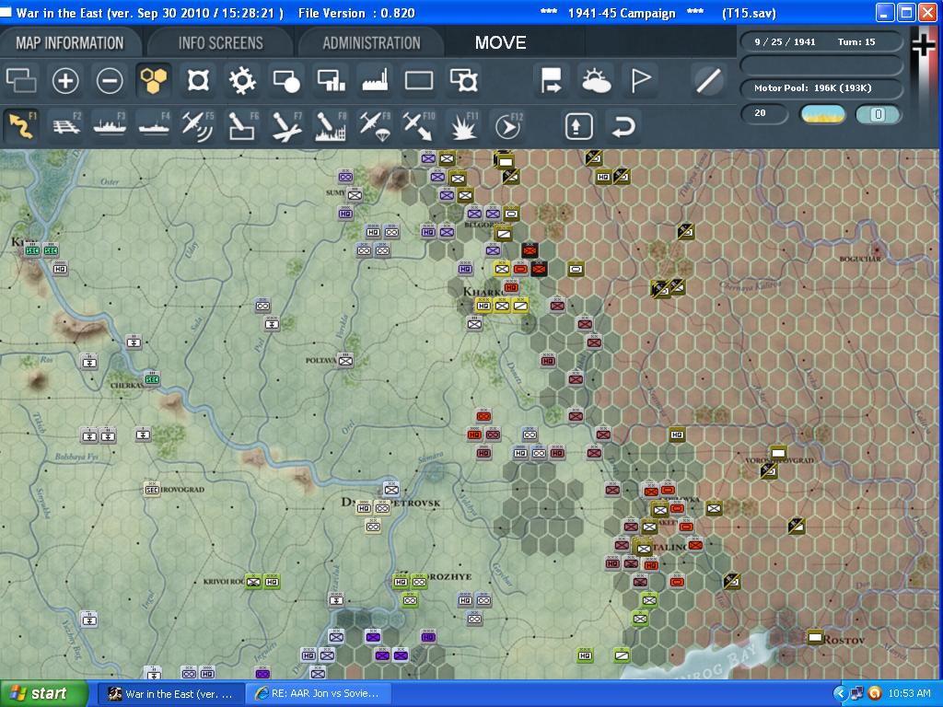Zoom out the map with minus icon

pos(110,80)
